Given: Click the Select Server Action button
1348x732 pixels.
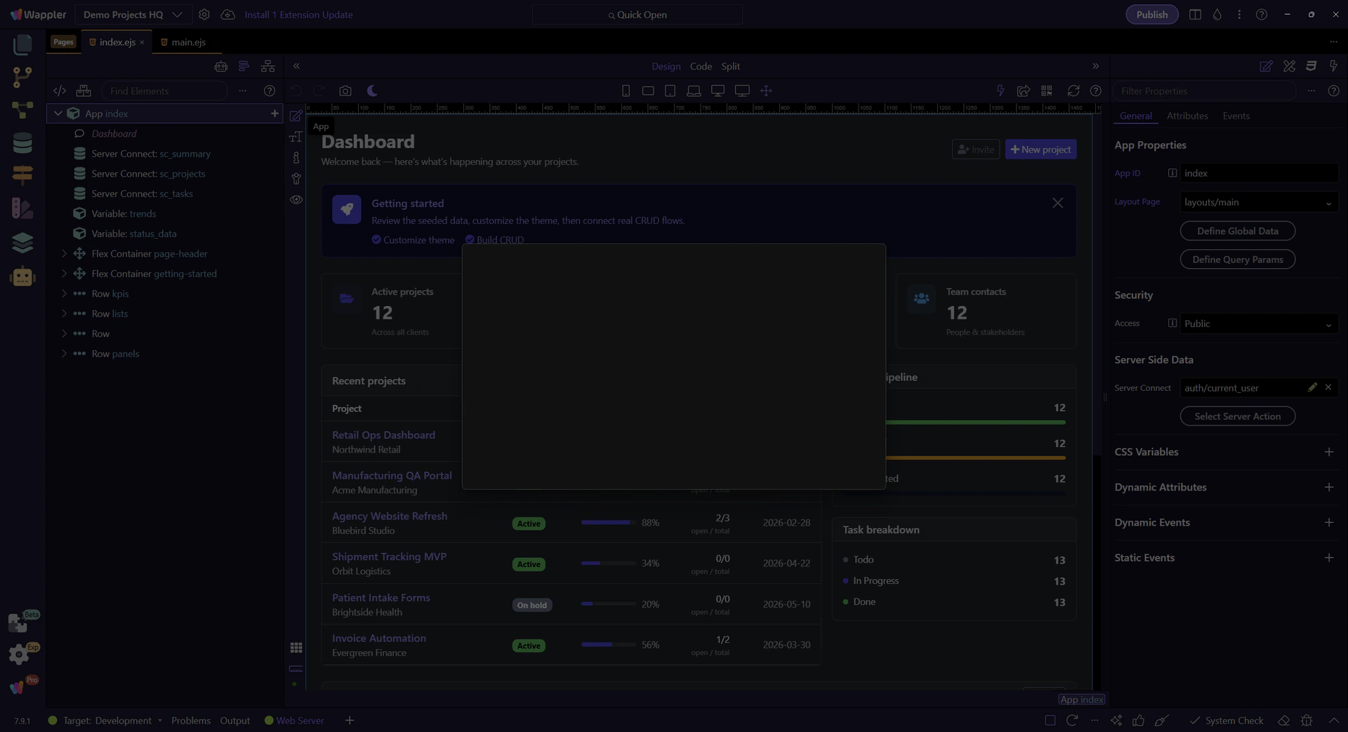Looking at the screenshot, I should [1237, 416].
